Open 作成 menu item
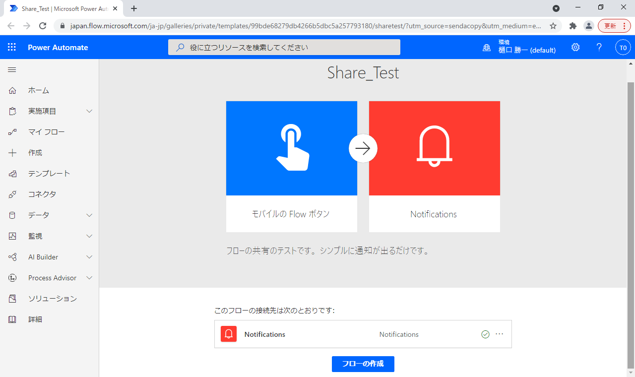The image size is (635, 377). (35, 153)
